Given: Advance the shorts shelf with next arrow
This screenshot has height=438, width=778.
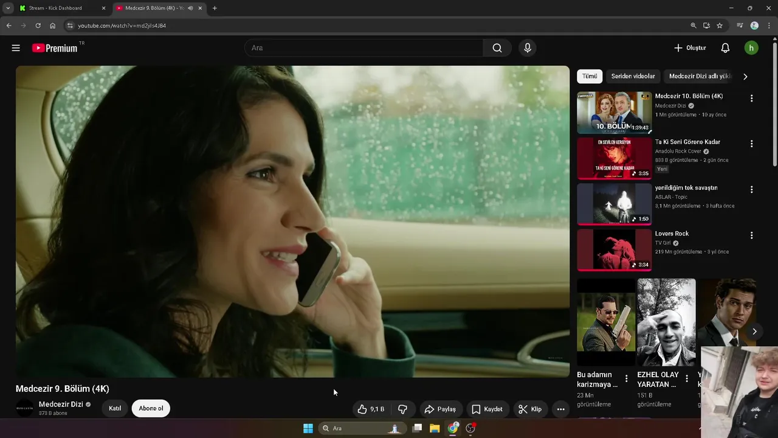Looking at the screenshot, I should (x=754, y=331).
